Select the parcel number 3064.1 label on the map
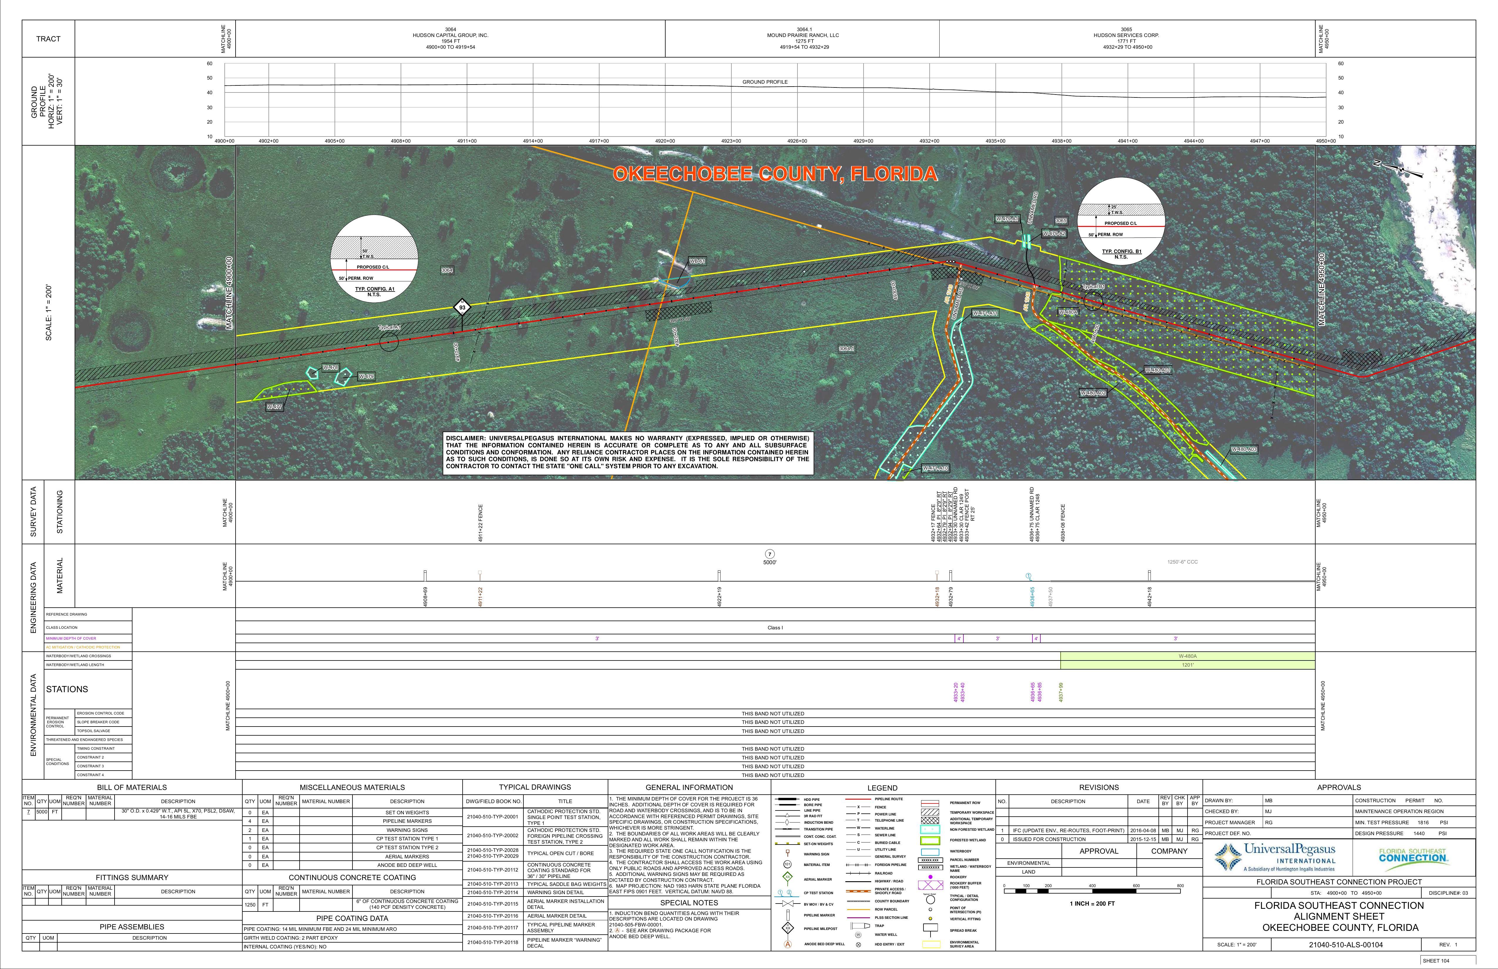Viewport: 1498px width, 969px height. point(847,349)
